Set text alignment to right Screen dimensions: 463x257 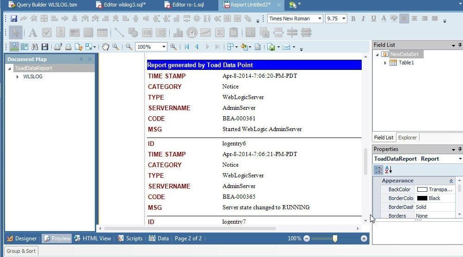pos(425,19)
